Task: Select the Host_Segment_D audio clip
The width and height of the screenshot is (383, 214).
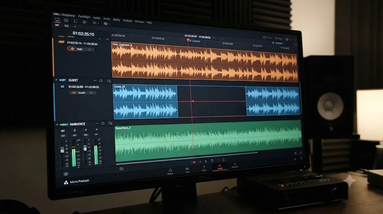Action: pyautogui.click(x=205, y=62)
